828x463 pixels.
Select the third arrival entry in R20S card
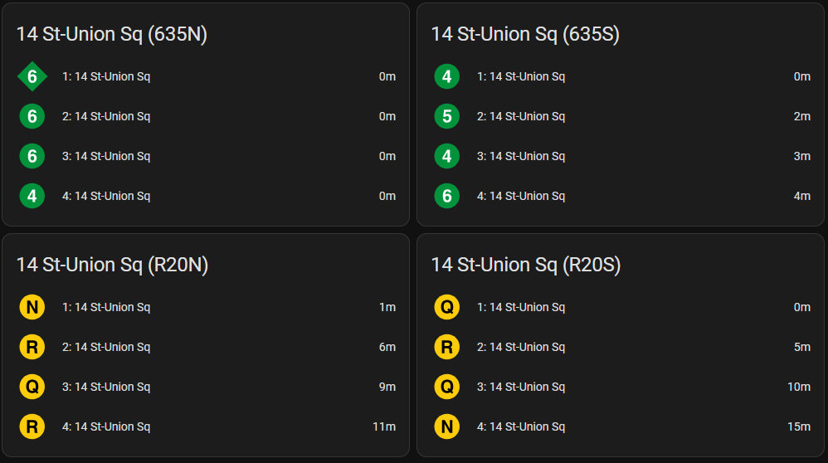coord(621,387)
